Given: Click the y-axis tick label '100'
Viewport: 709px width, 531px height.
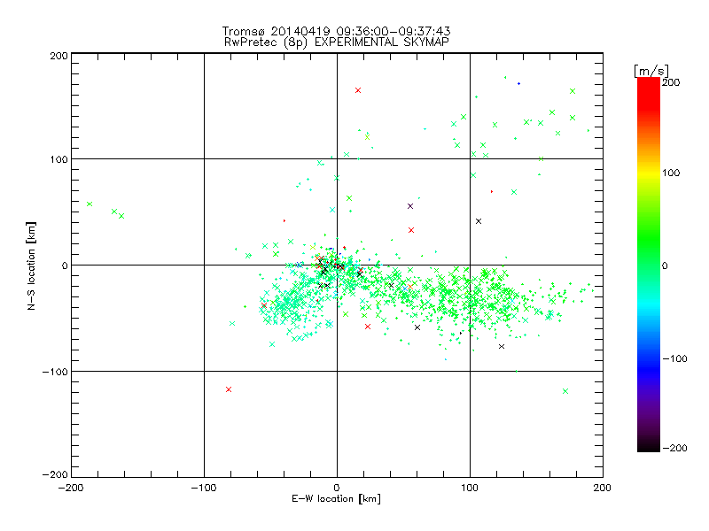Looking at the screenshot, I should pyautogui.click(x=58, y=159).
